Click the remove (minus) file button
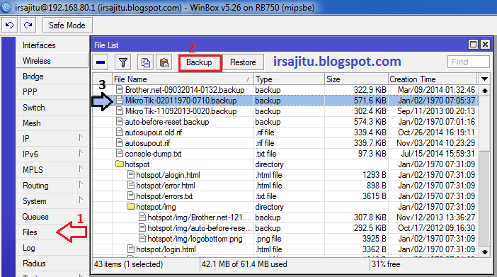Viewport: 497px width, 277px height. 101,62
